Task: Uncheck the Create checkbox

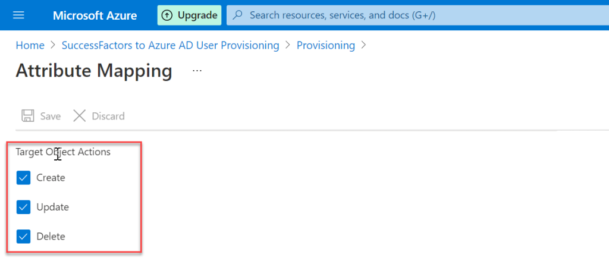Action: pyautogui.click(x=23, y=178)
